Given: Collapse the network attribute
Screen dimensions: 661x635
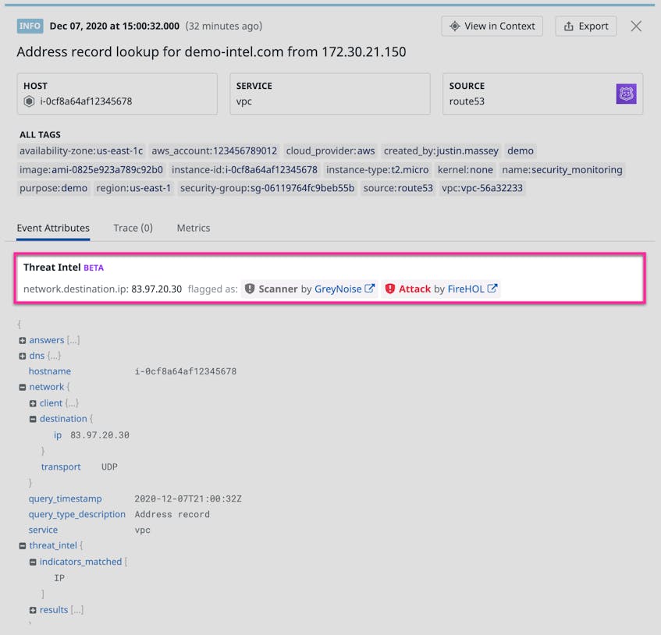Looking at the screenshot, I should click(23, 387).
